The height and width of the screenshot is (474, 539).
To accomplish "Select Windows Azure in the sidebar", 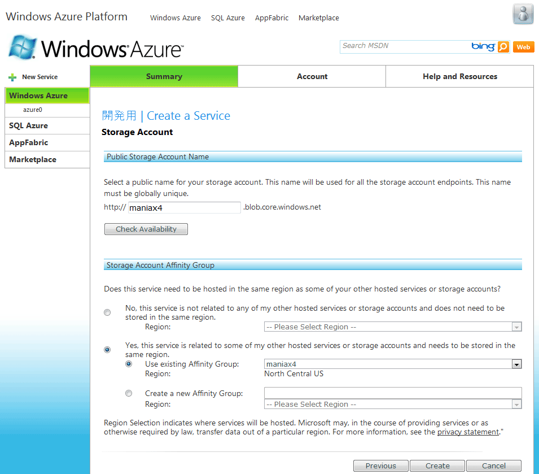I will pos(47,95).
